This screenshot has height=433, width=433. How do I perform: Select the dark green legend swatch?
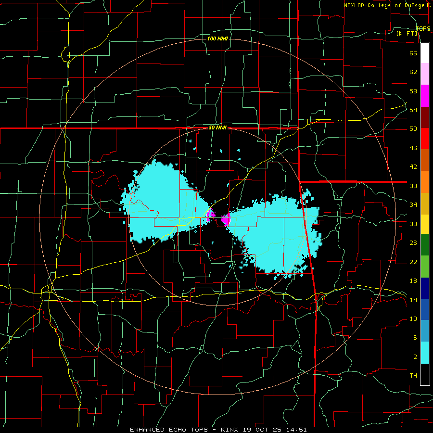click(x=425, y=245)
